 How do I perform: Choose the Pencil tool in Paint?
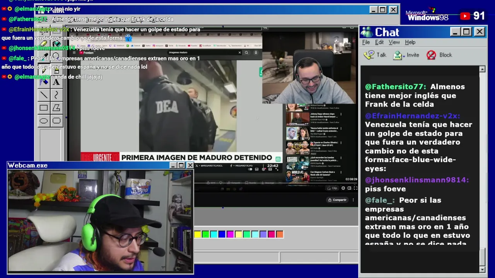tap(44, 70)
